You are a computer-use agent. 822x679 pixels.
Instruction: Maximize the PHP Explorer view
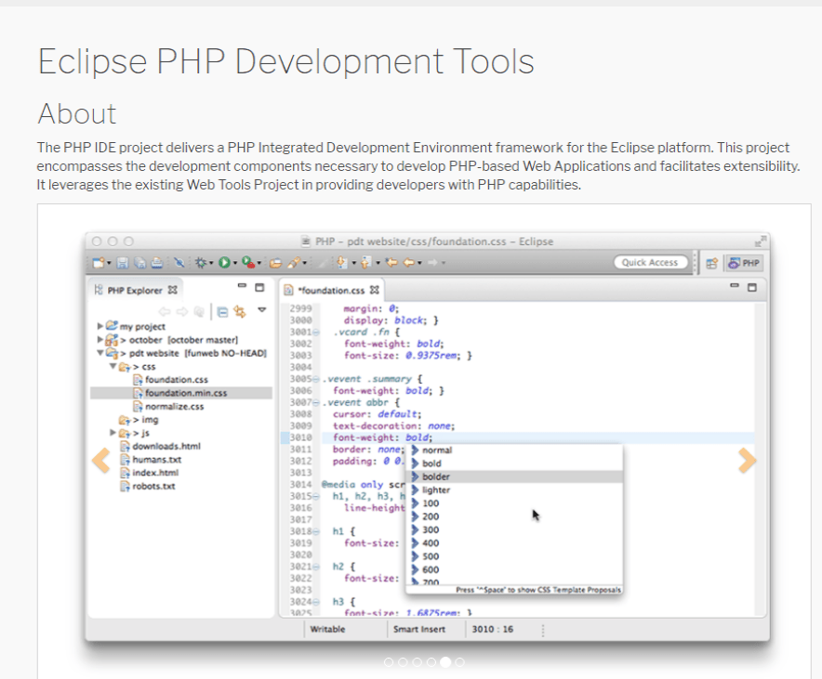click(259, 287)
